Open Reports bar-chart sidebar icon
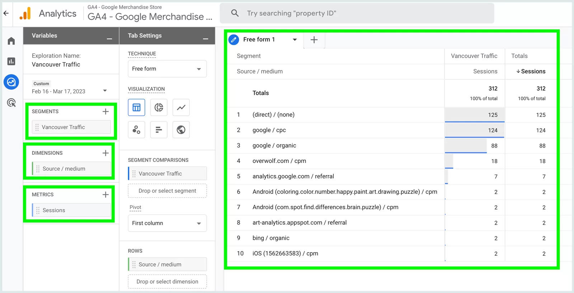 click(11, 61)
